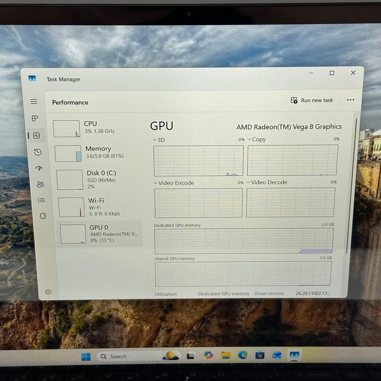The image size is (381, 381).
Task: Click the Copy utilization graph
Action: (x=292, y=160)
